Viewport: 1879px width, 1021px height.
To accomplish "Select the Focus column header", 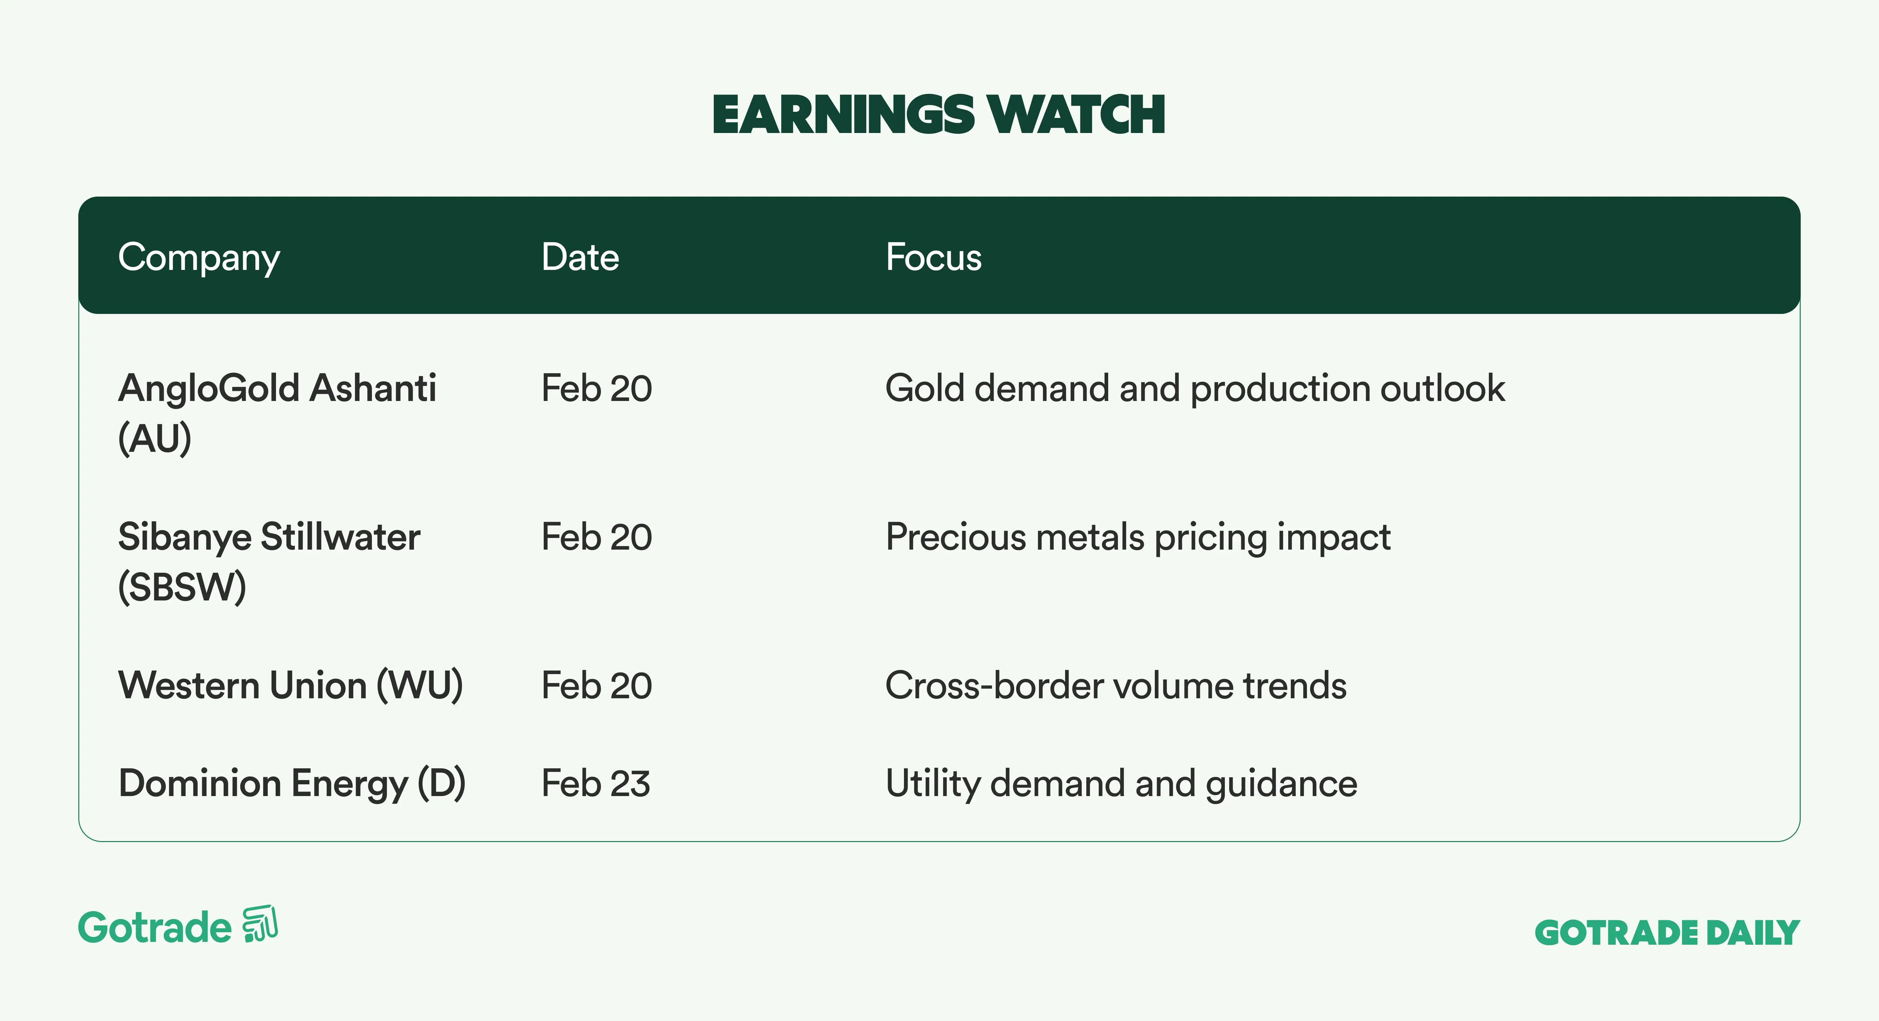I will point(933,257).
